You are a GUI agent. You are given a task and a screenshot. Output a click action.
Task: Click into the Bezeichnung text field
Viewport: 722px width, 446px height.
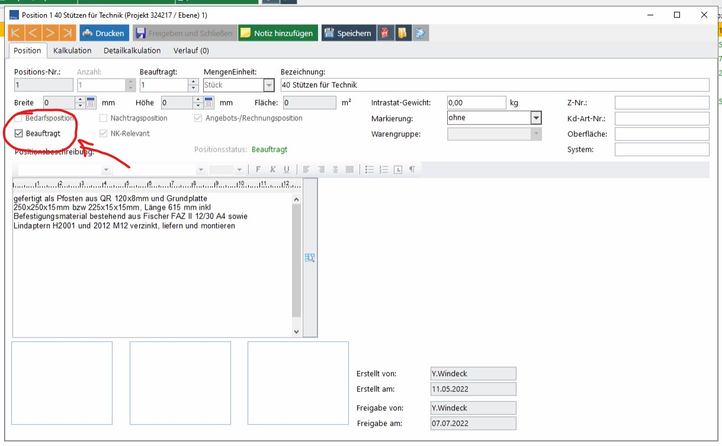pyautogui.click(x=494, y=85)
